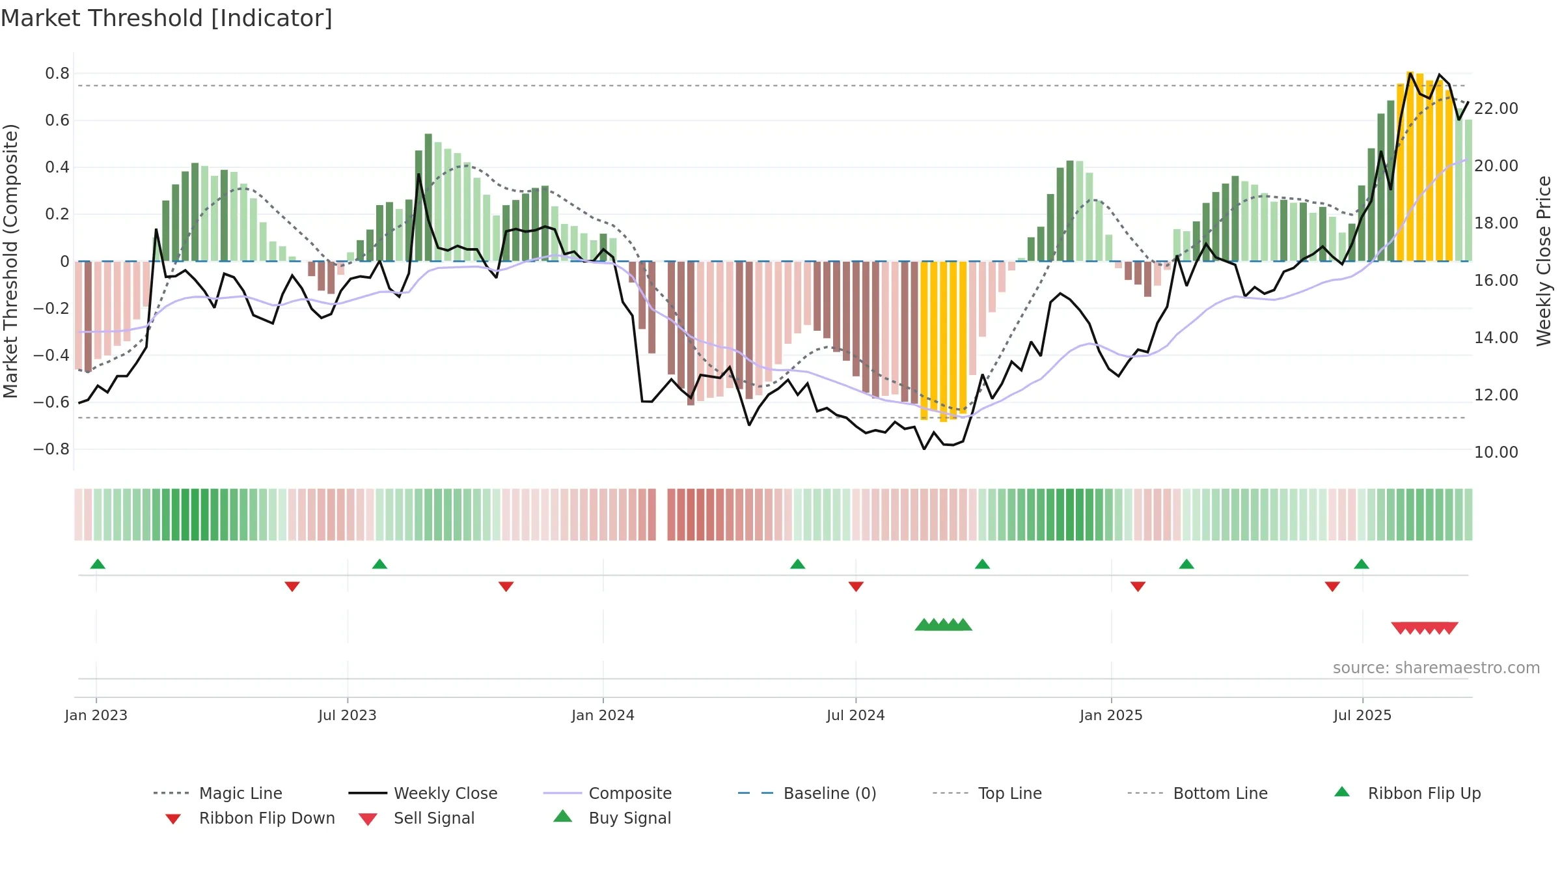This screenshot has width=1562, height=879.
Task: Click the Ribbon Flip Down marker between Jul 2023 and Jan 2024
Action: 506,587
